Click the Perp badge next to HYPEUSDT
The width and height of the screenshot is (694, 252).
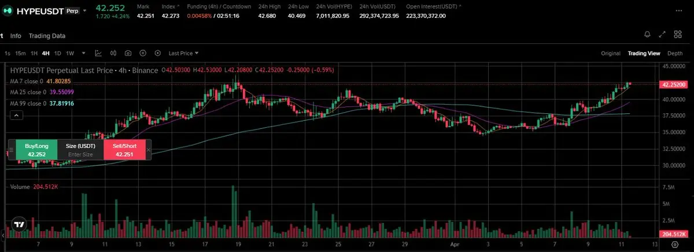[72, 10]
